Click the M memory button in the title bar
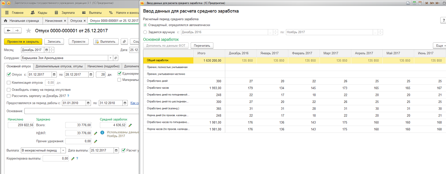Image resolution: width=446 pixels, height=174 pixels. click(427, 3)
